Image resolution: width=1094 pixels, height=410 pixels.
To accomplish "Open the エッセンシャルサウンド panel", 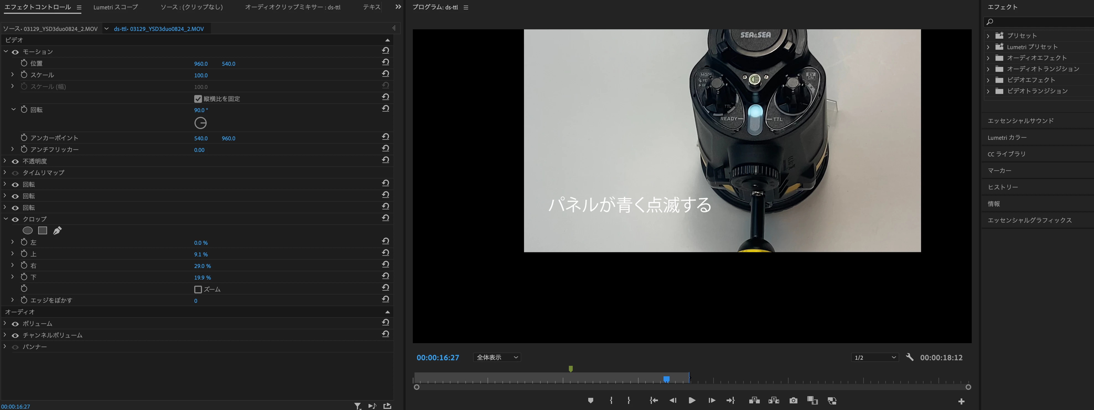I will (1020, 121).
